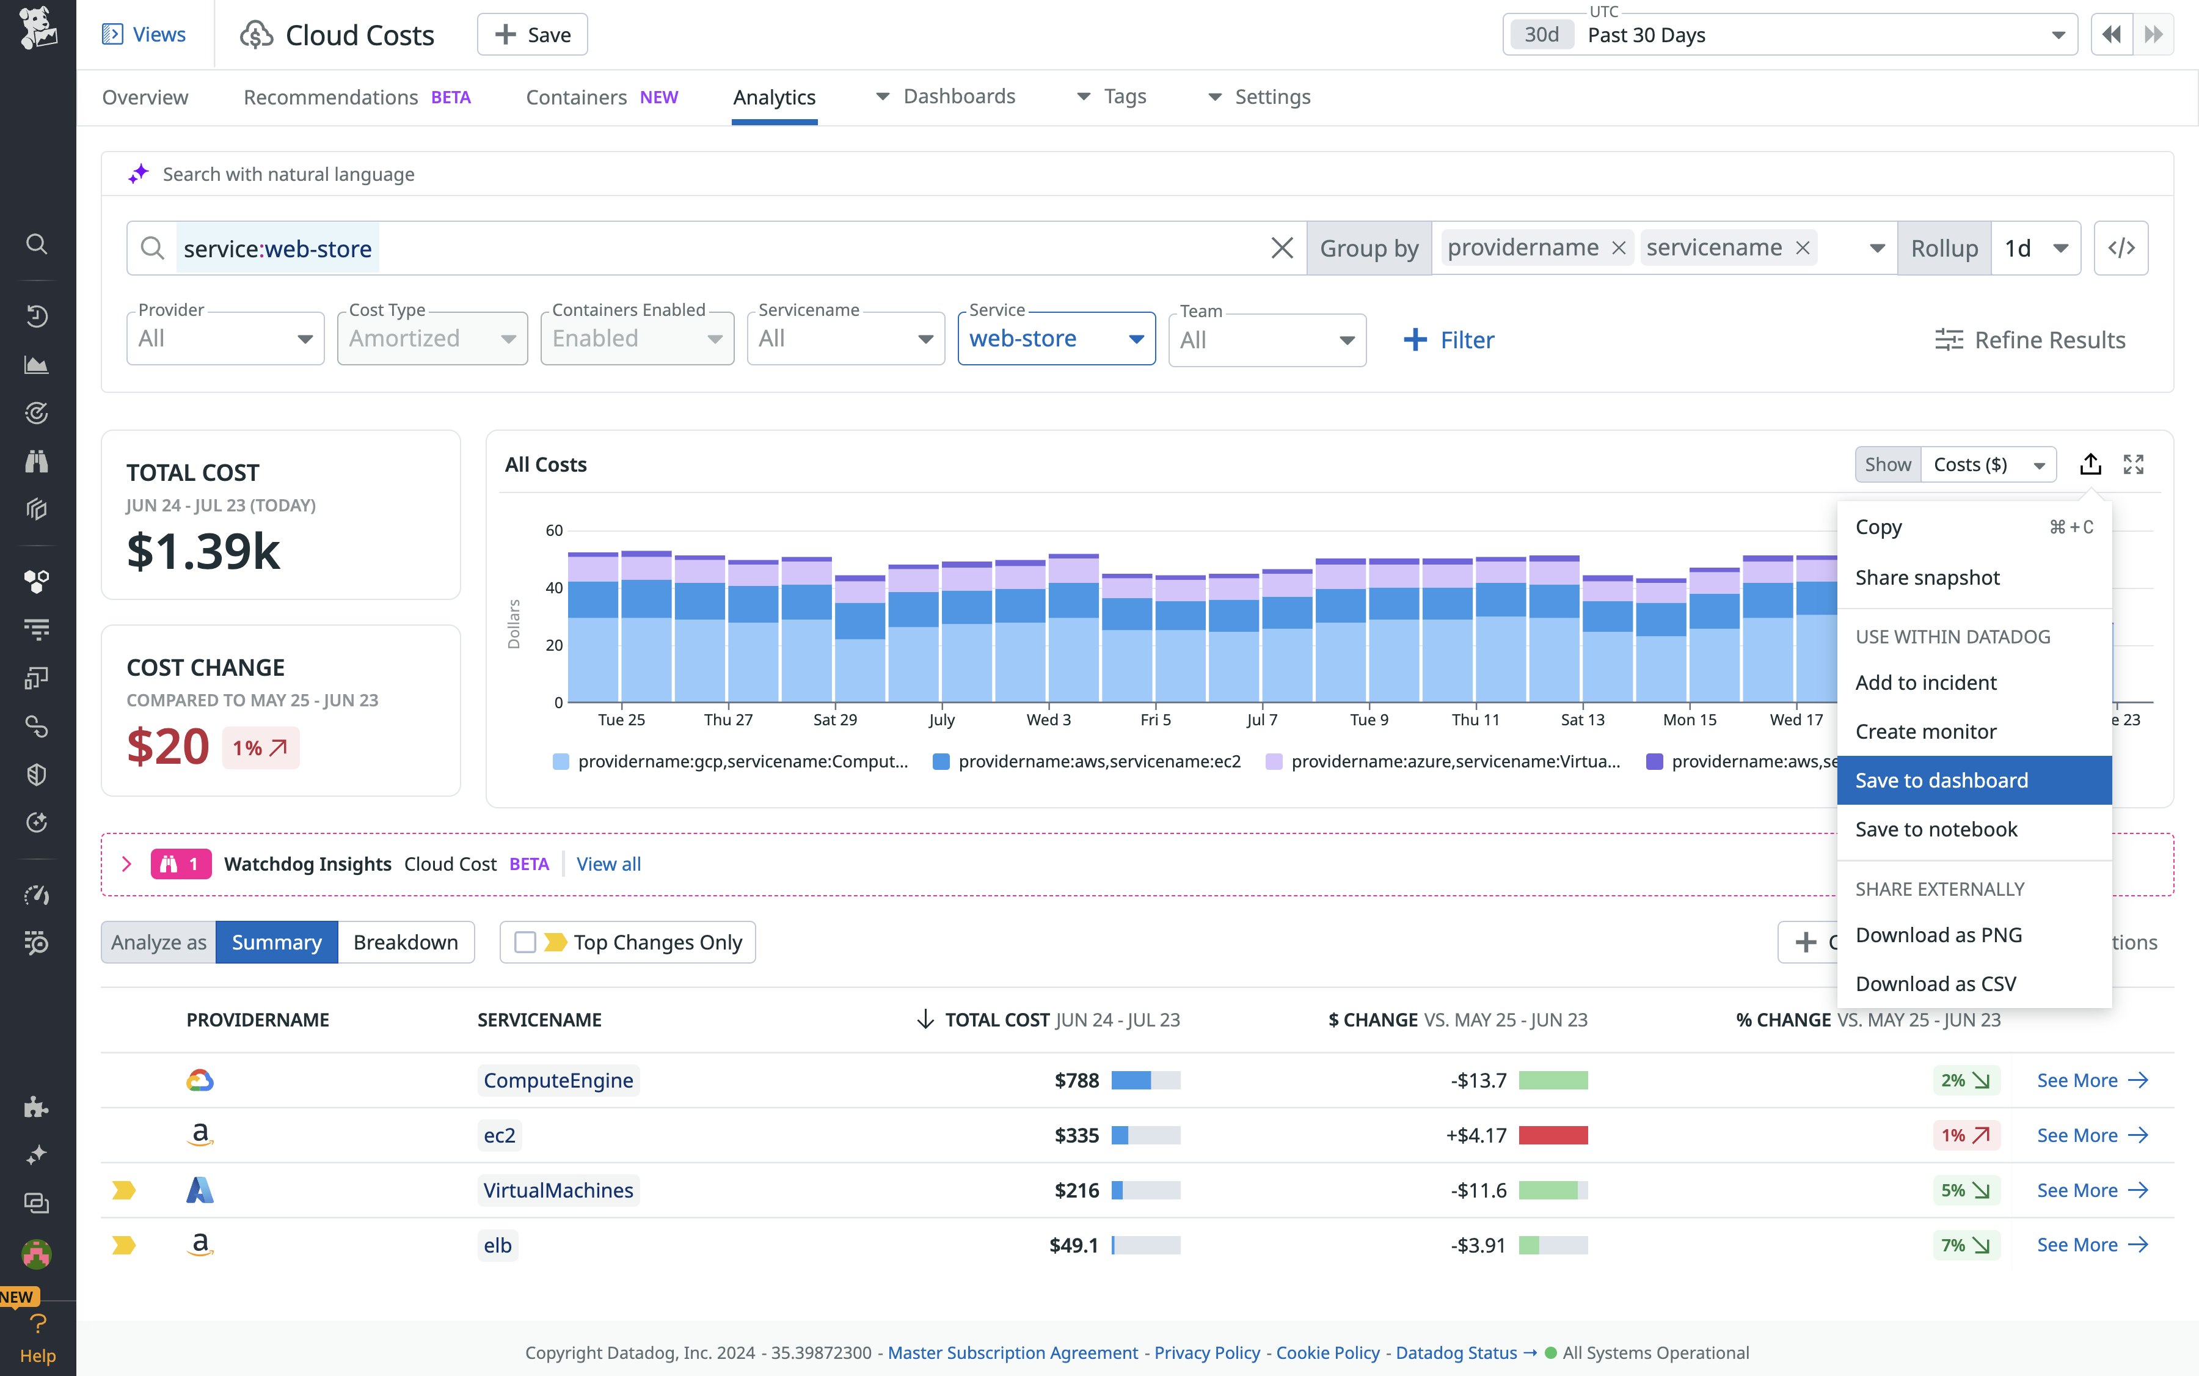
Task: Click the export/share icon above the chart
Action: click(2090, 464)
